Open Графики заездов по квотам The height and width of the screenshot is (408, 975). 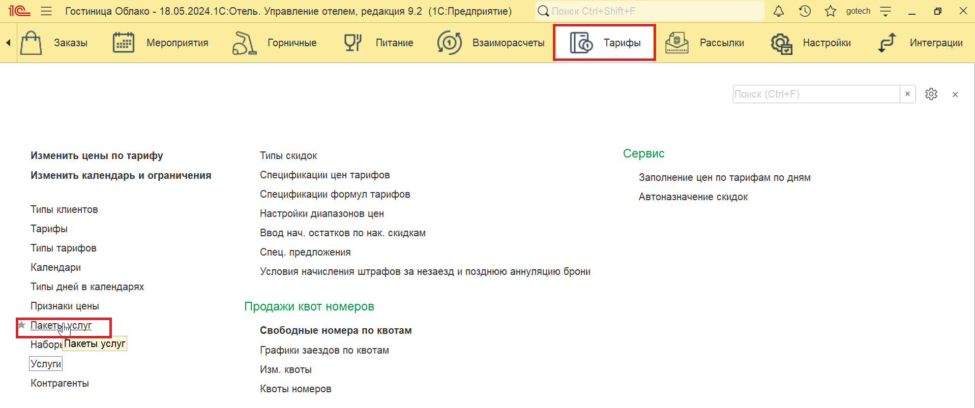pos(324,350)
